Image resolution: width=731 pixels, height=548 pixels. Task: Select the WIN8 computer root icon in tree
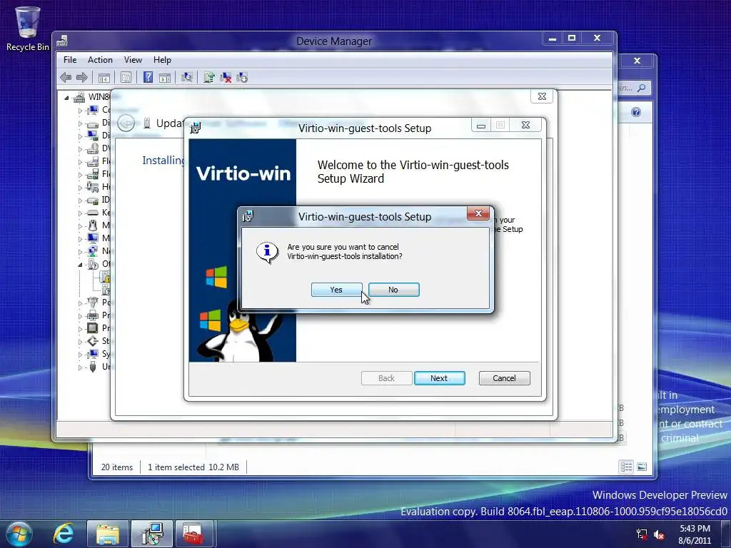point(80,97)
